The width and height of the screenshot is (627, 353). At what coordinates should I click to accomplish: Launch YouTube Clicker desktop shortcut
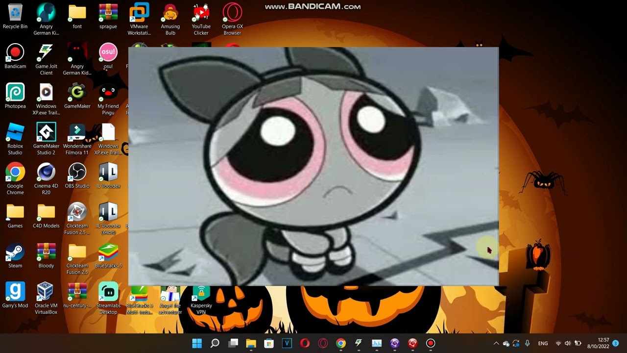click(201, 20)
